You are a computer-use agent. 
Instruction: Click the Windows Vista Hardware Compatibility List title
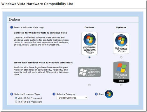point(37,4)
